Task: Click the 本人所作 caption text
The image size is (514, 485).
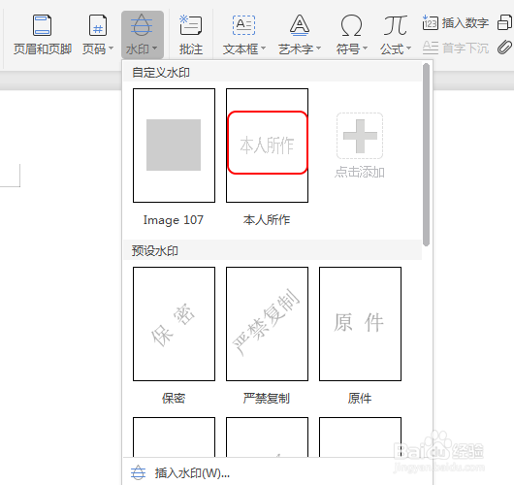Action: (x=267, y=220)
